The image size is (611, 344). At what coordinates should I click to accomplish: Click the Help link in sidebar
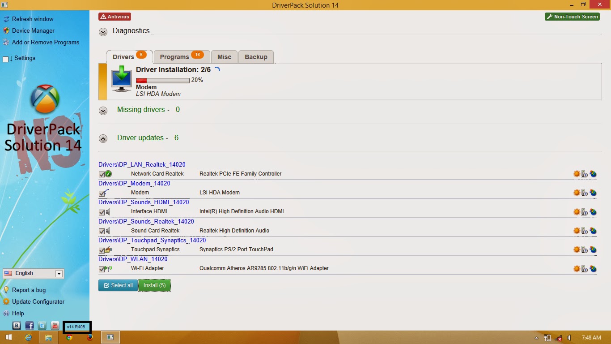[18, 313]
